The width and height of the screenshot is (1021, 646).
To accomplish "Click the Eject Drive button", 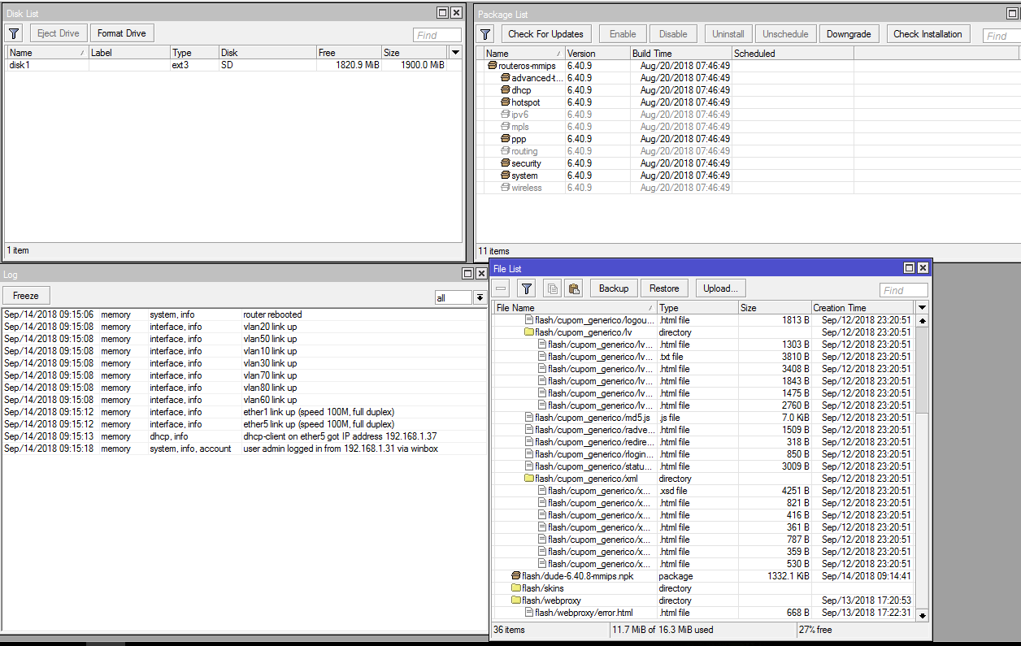I will point(59,33).
